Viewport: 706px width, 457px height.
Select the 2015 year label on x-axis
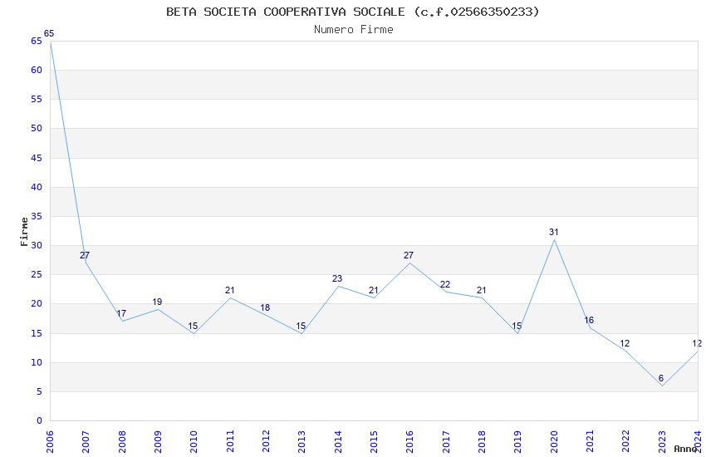point(374,442)
